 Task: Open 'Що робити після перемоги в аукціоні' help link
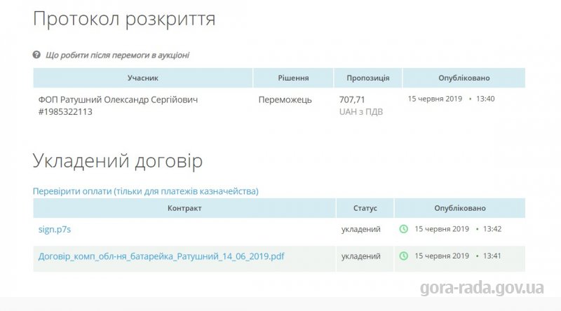click(117, 55)
